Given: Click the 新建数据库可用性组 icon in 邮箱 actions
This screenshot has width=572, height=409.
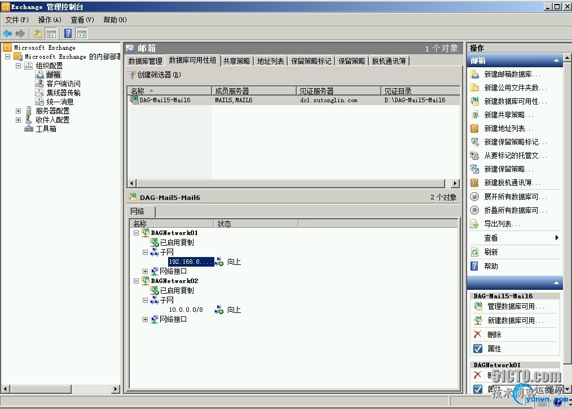Looking at the screenshot, I should 474,101.
